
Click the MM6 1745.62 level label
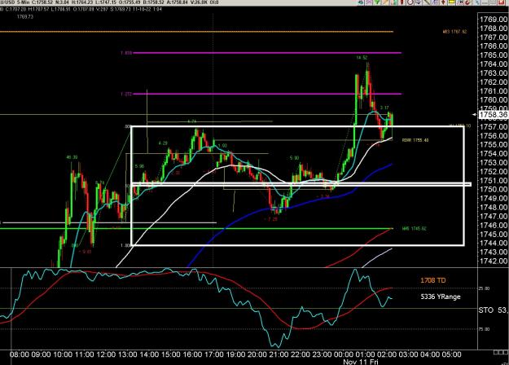(414, 229)
